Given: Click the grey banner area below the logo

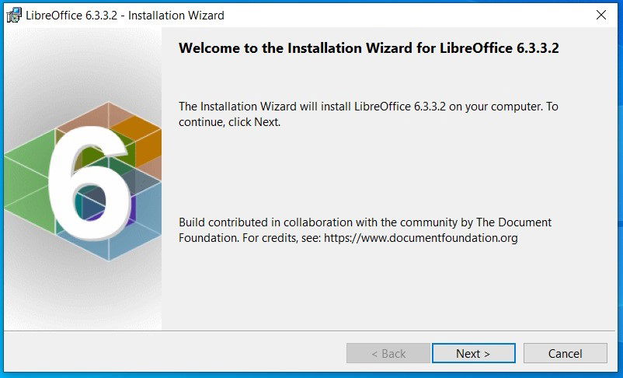Looking at the screenshot, I should click(82, 296).
